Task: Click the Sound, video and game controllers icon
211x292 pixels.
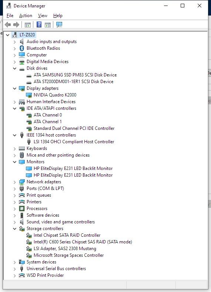Action: pos(22,222)
